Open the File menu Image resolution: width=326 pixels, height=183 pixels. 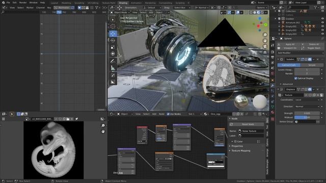click(x=8, y=3)
